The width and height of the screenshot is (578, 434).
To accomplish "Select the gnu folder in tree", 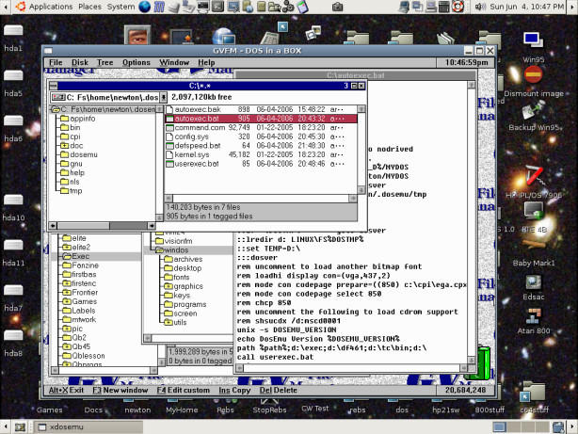I will click(x=72, y=164).
